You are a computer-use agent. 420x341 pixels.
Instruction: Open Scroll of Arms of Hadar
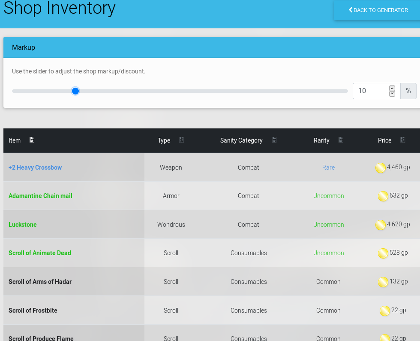pos(40,282)
